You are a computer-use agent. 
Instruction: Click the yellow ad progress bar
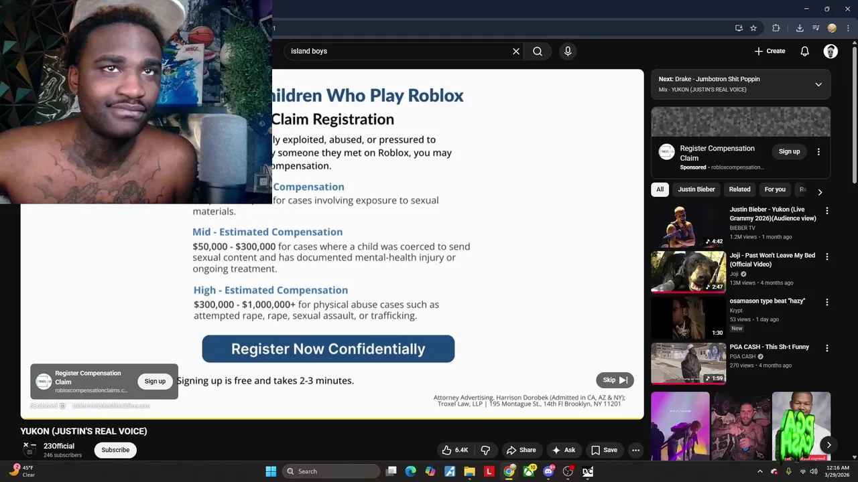332,418
